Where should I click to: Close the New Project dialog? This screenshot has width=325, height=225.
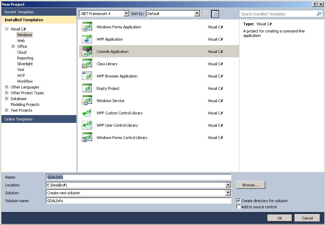click(321, 4)
